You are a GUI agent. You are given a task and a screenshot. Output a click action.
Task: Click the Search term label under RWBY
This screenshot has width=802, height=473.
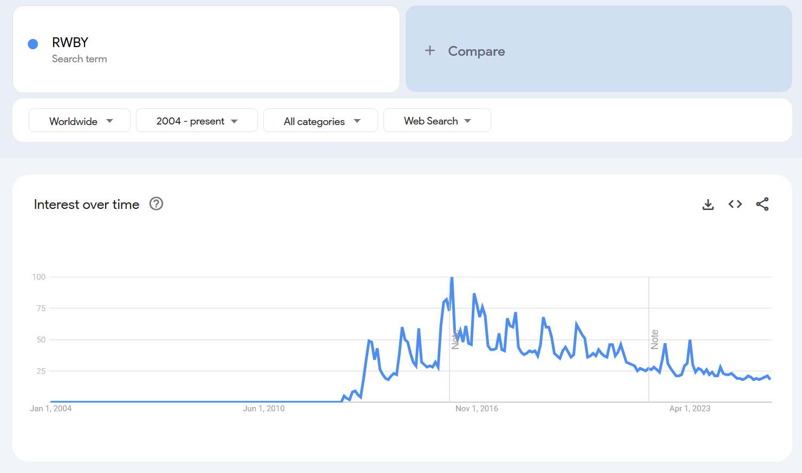point(80,59)
